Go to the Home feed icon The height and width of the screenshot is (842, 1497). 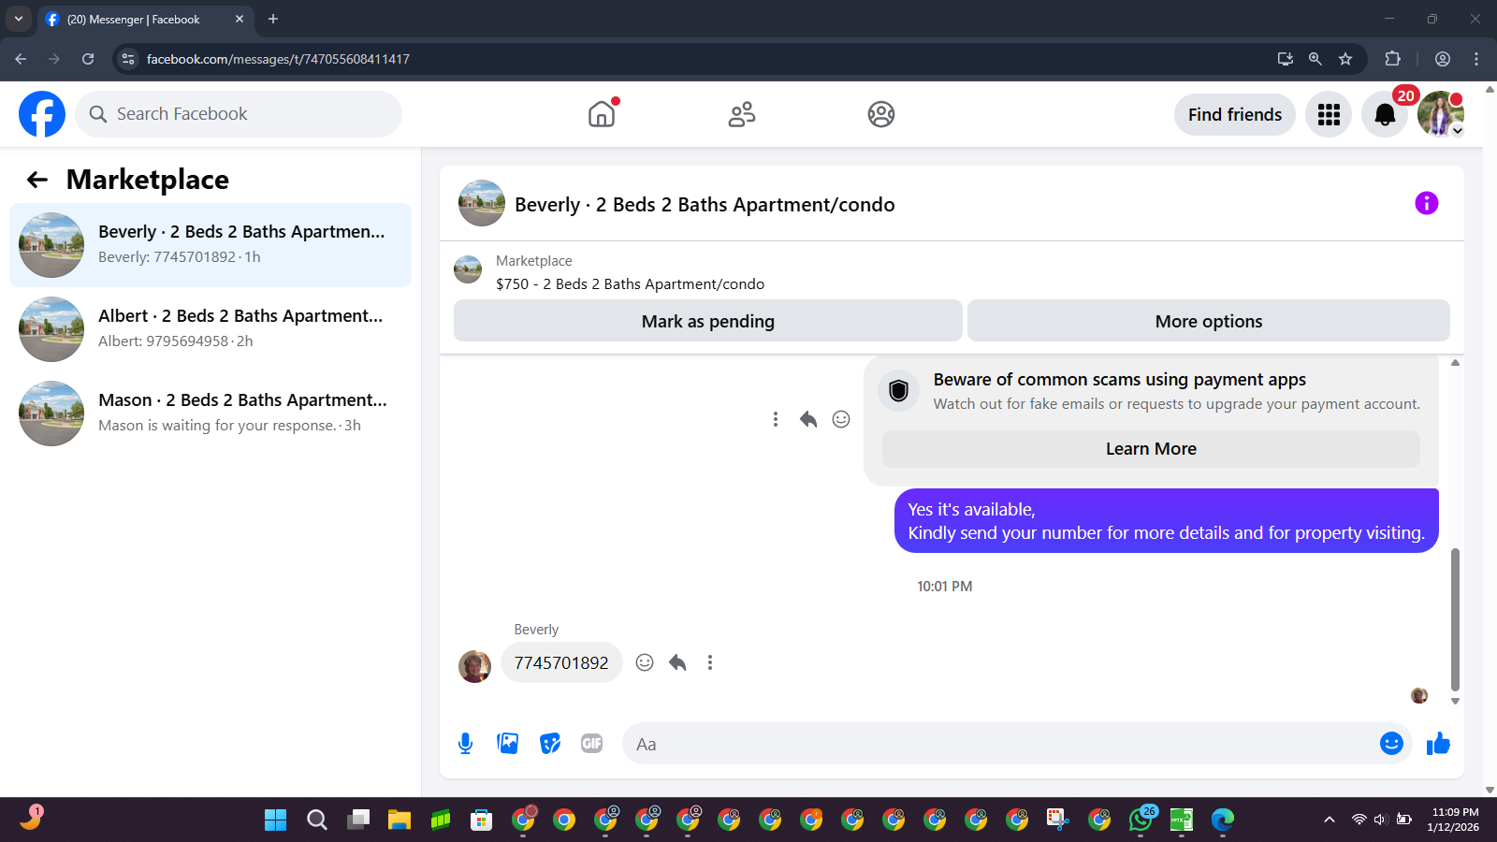point(602,114)
